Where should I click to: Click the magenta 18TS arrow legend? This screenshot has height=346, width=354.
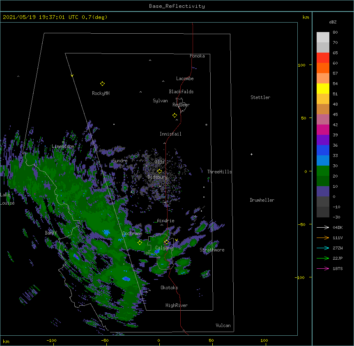[x=323, y=268]
